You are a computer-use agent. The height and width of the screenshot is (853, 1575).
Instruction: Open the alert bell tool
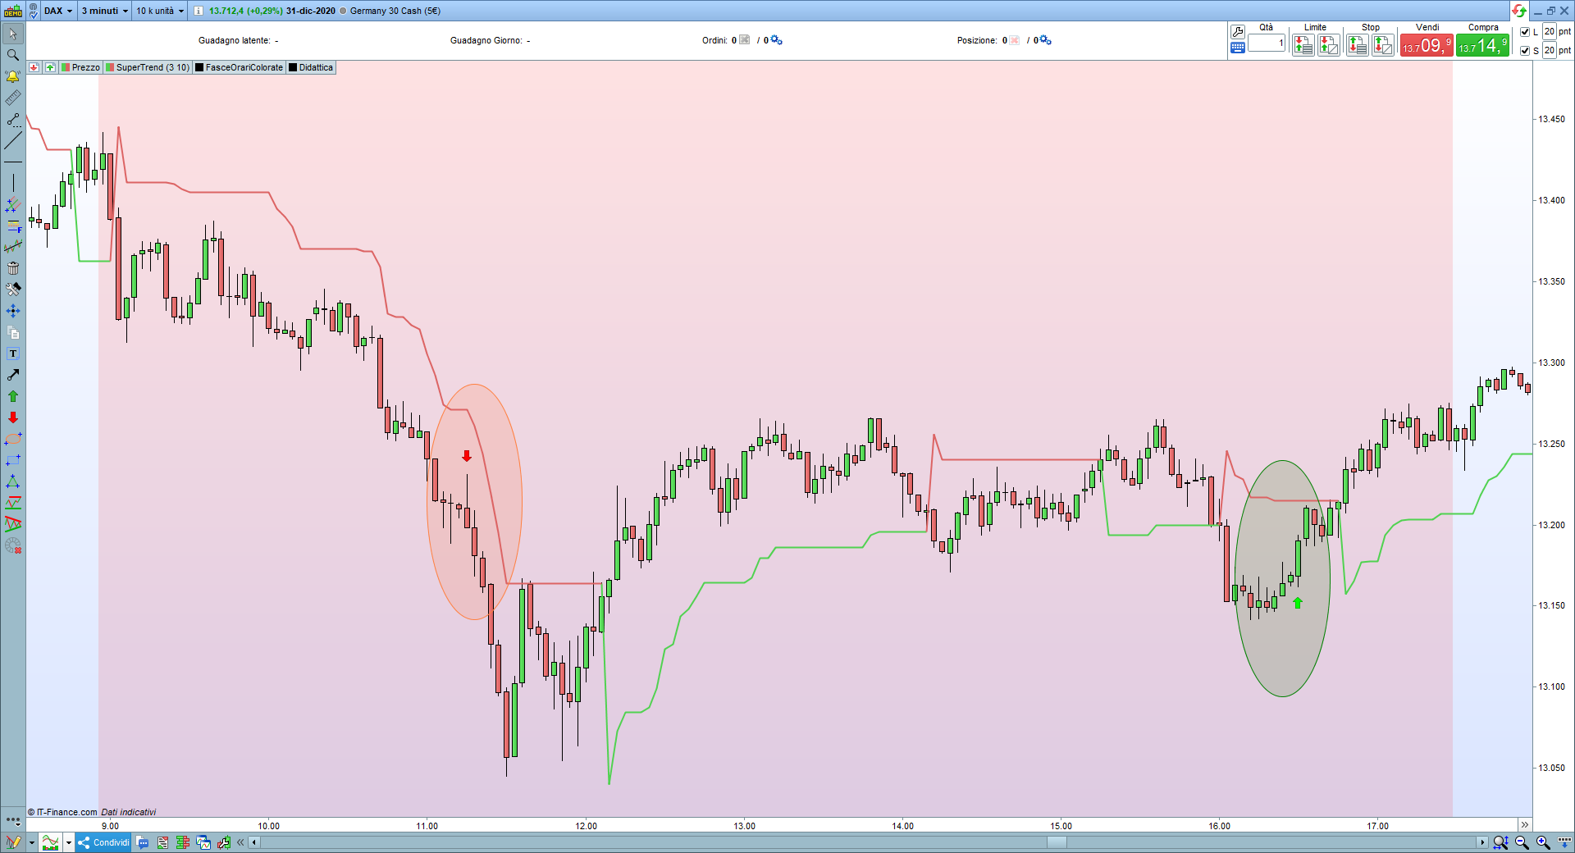coord(13,76)
